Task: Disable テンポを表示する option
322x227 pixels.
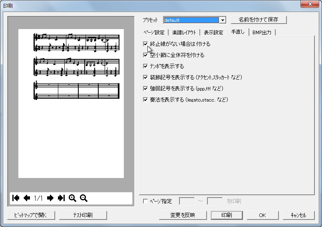Action: point(145,66)
